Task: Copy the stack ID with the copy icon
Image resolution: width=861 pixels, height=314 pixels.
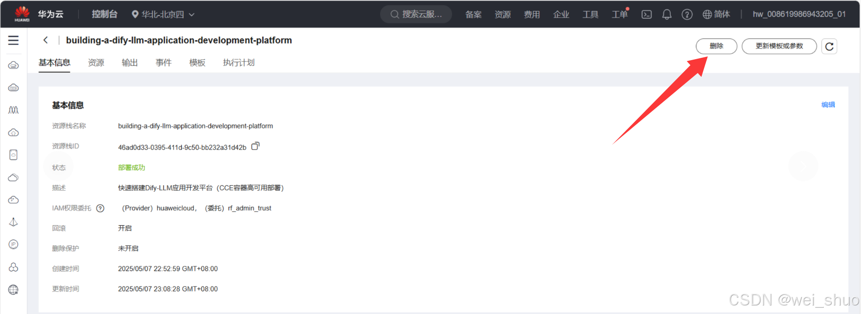Action: click(x=255, y=146)
